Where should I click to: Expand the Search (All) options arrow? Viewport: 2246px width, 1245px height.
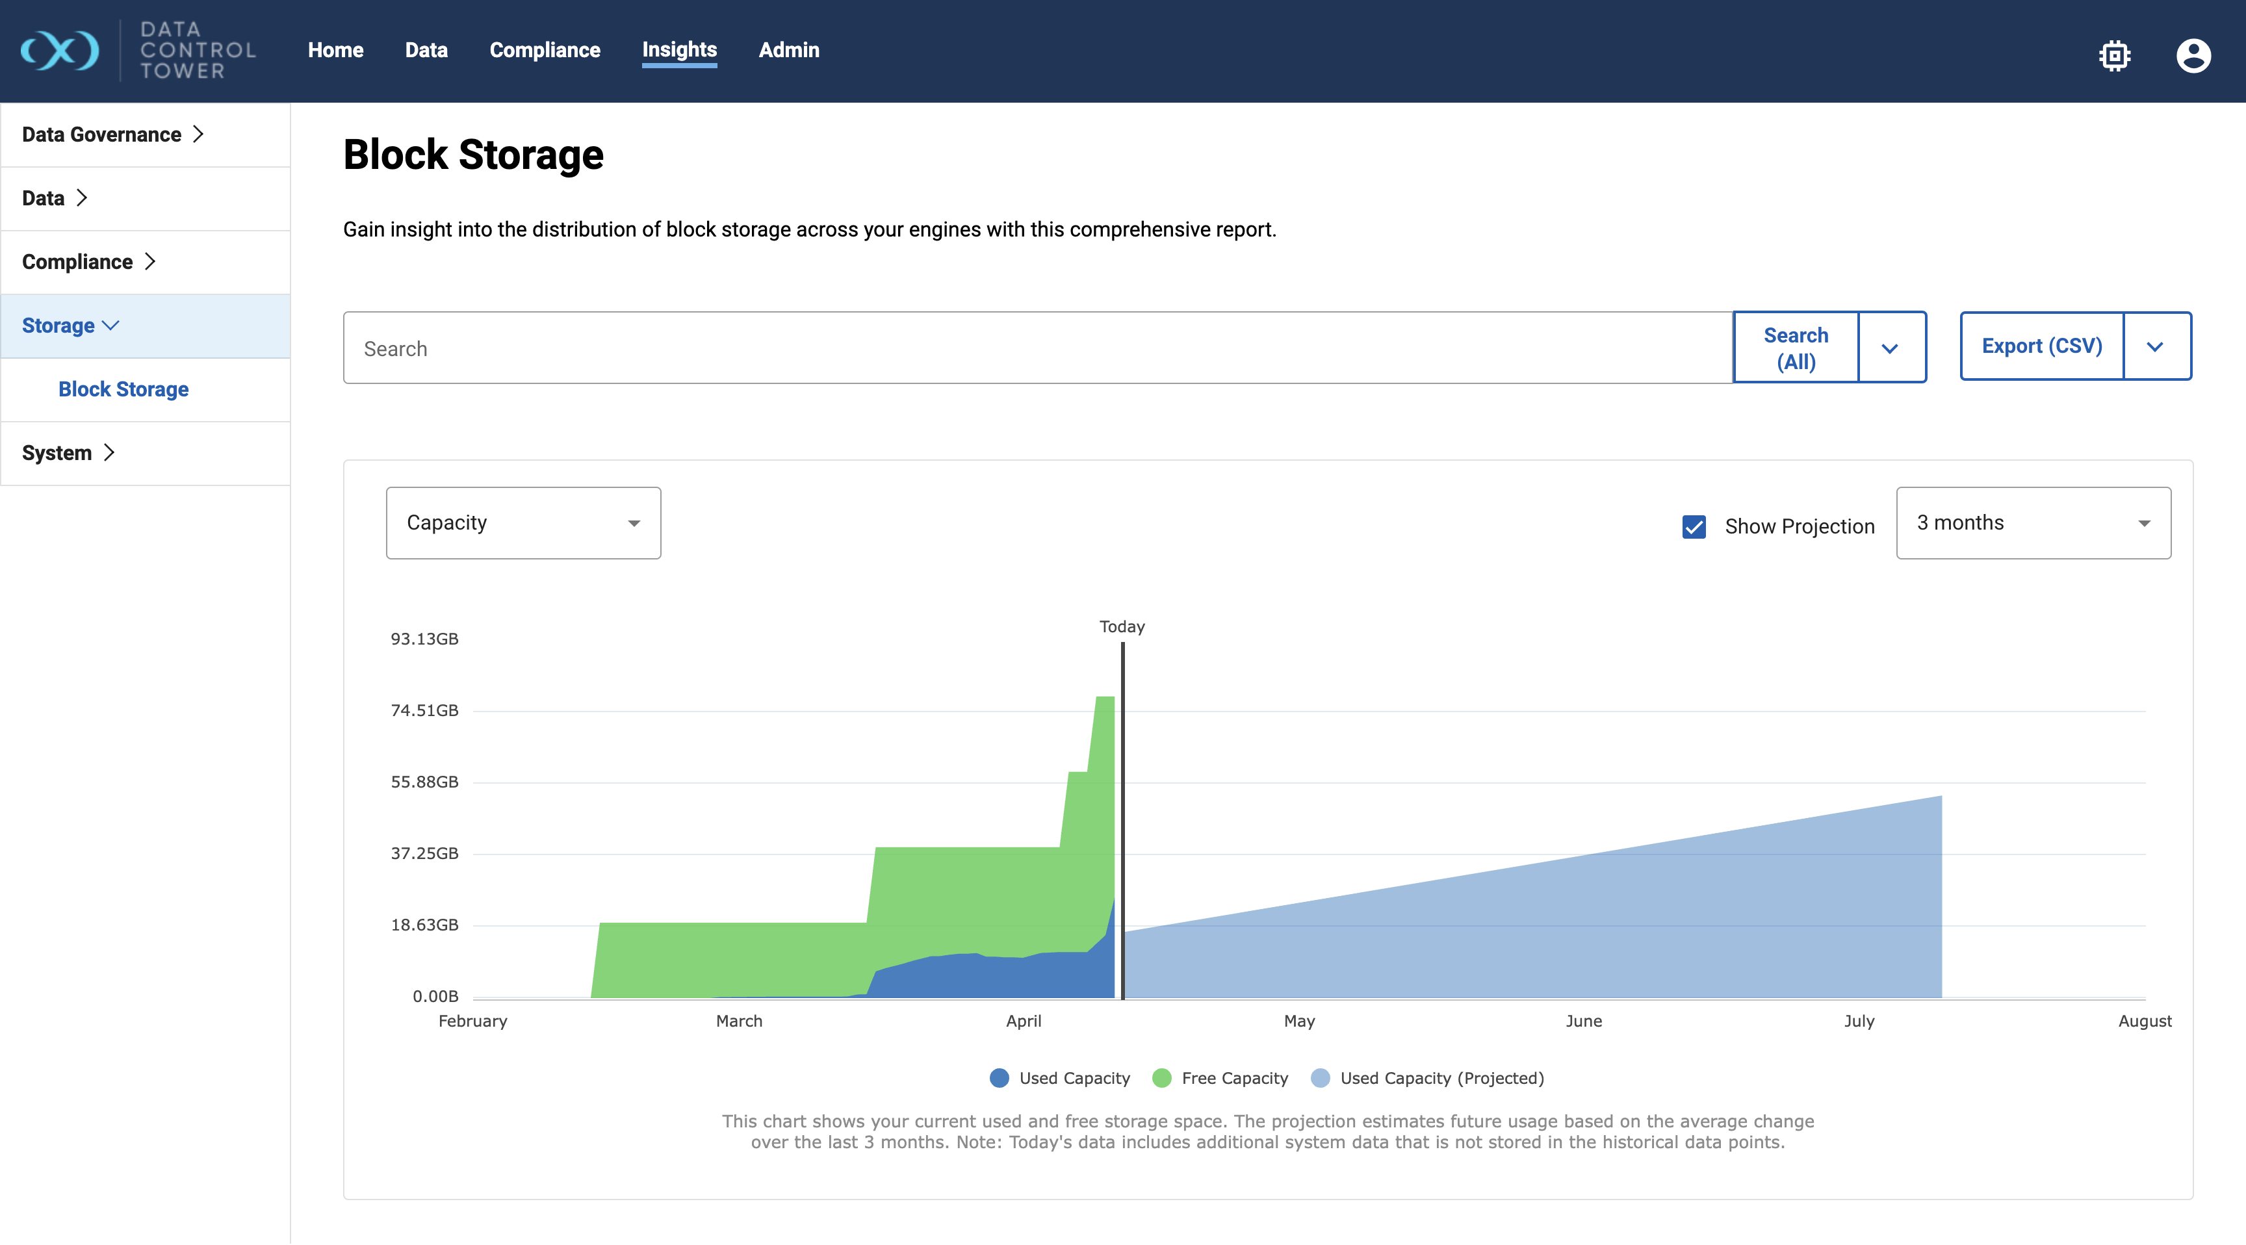point(1891,348)
